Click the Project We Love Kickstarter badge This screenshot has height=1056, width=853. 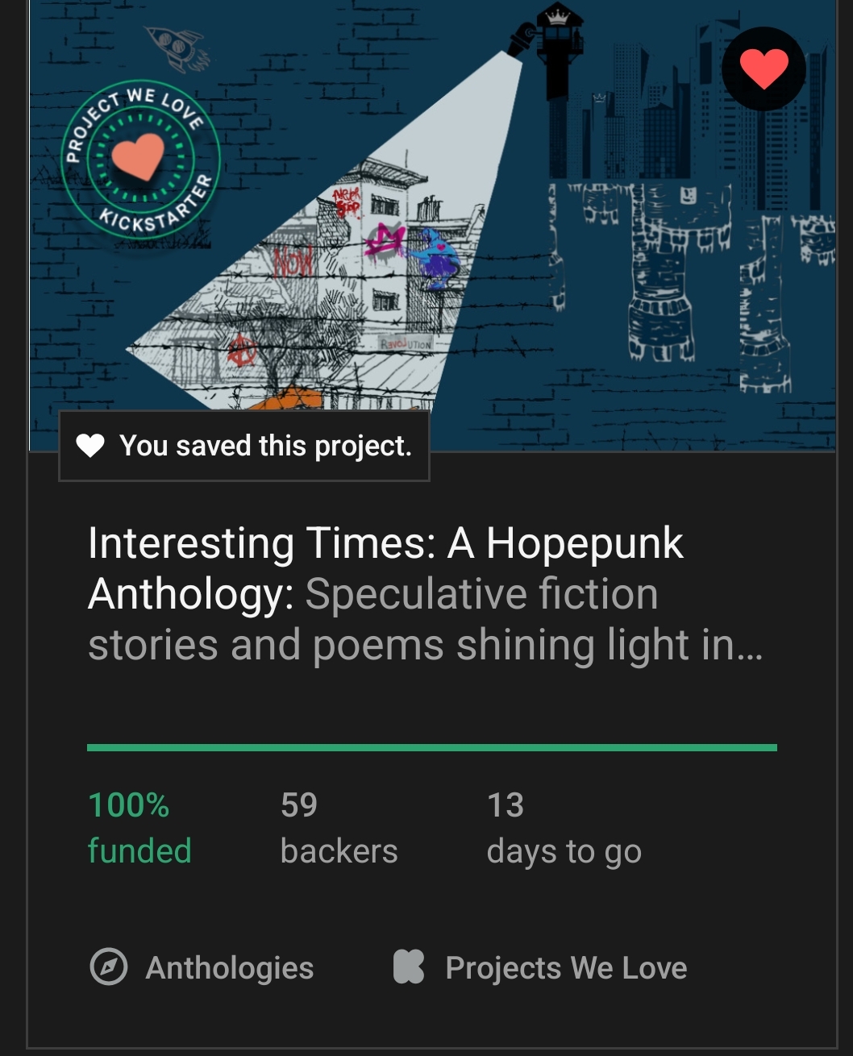pyautogui.click(x=140, y=159)
